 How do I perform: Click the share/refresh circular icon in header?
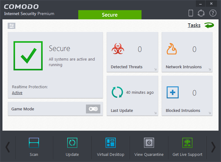(x=201, y=13)
